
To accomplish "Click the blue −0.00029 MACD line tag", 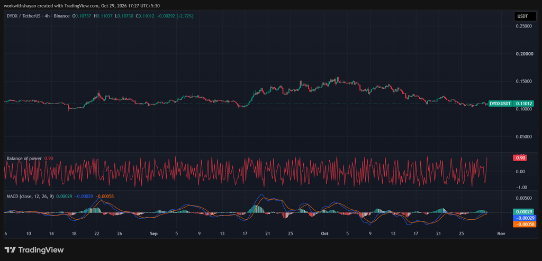I will (523, 218).
